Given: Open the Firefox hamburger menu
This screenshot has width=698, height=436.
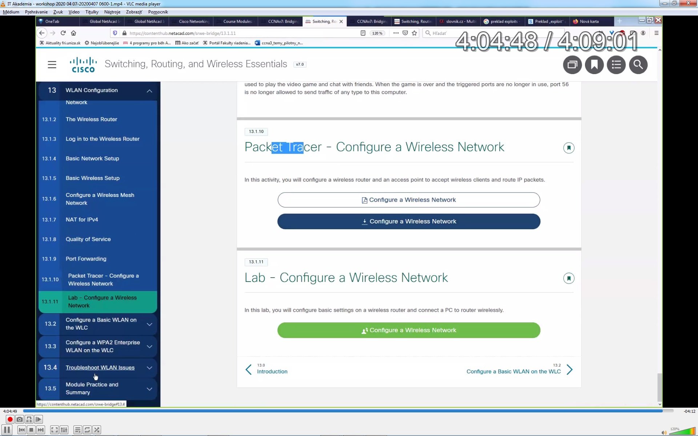Looking at the screenshot, I should (656, 33).
